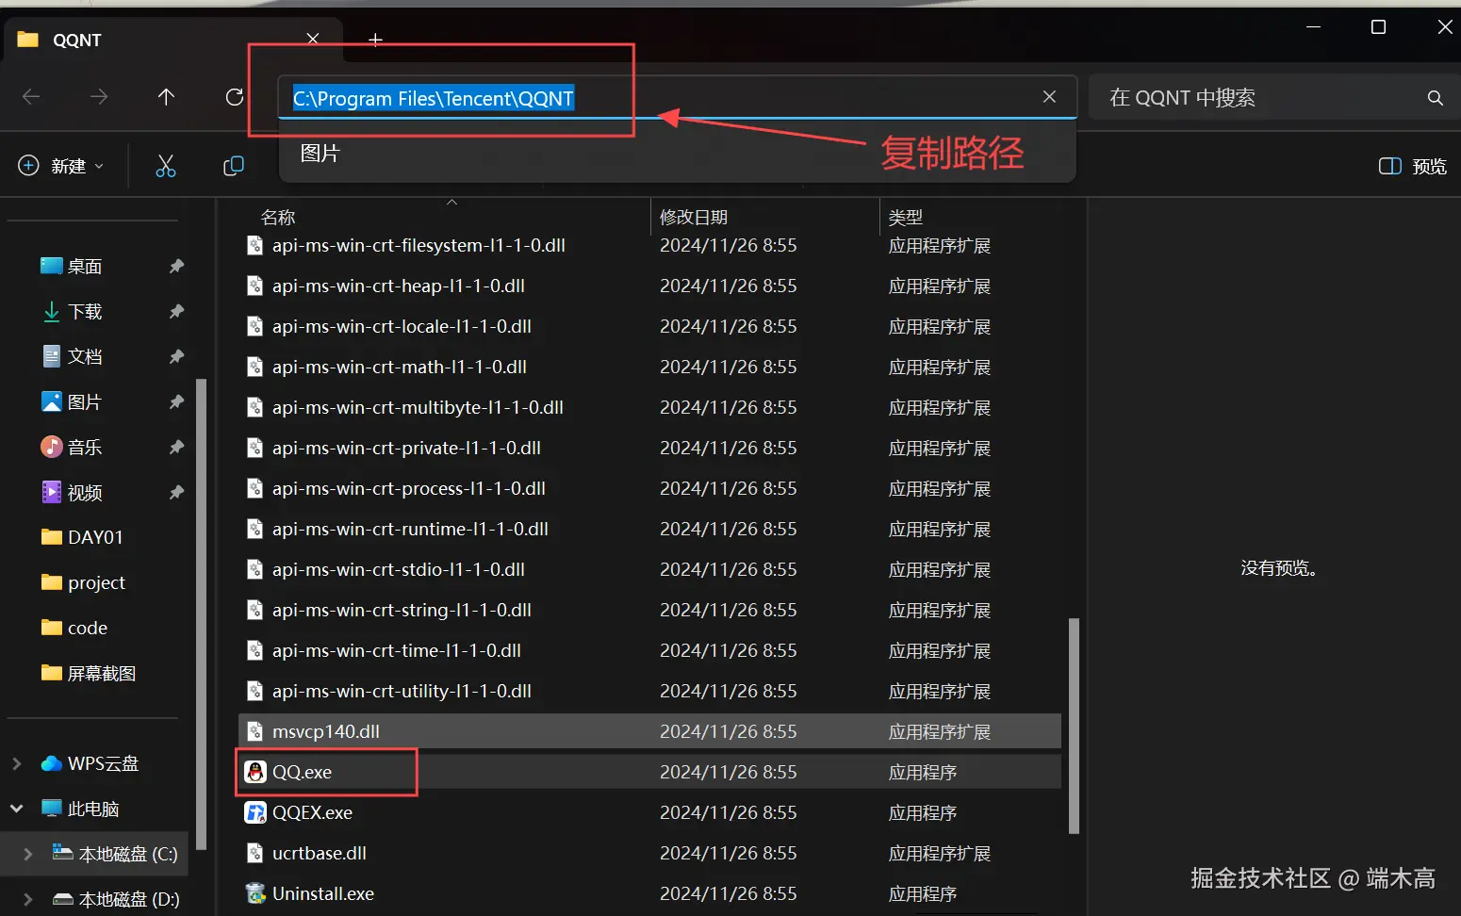The image size is (1461, 916).
Task: Unpin 桌面 using its pin icon
Action: coord(176,267)
